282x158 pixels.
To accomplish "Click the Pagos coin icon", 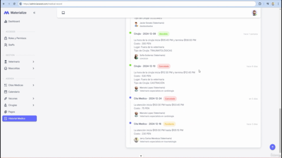I will pos(6,112).
